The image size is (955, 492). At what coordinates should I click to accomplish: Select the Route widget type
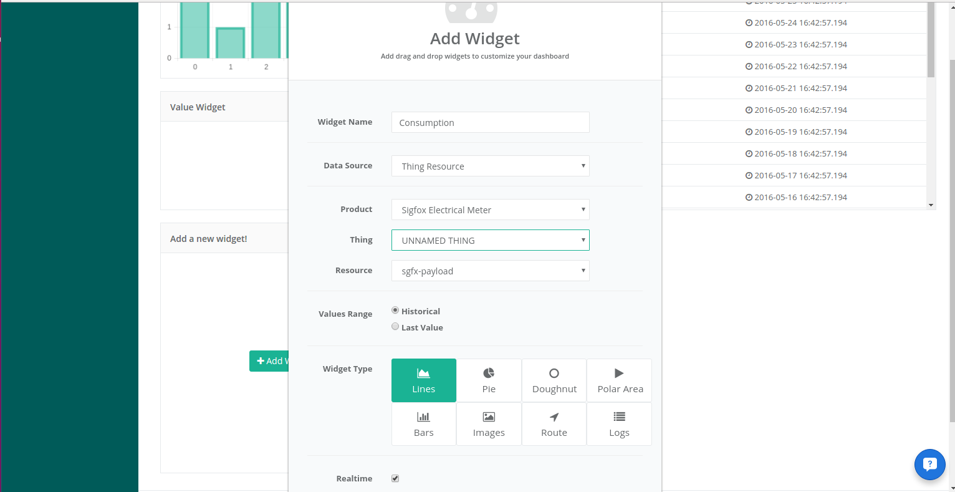point(554,424)
